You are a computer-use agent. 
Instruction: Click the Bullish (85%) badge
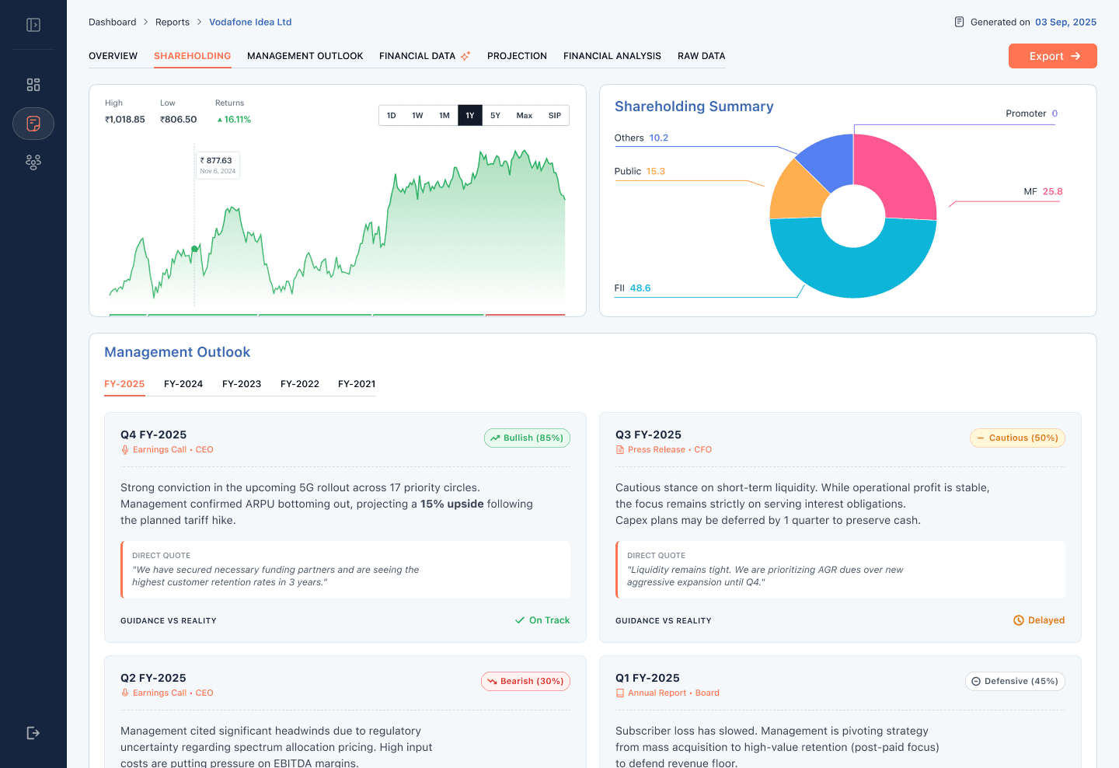tap(527, 438)
